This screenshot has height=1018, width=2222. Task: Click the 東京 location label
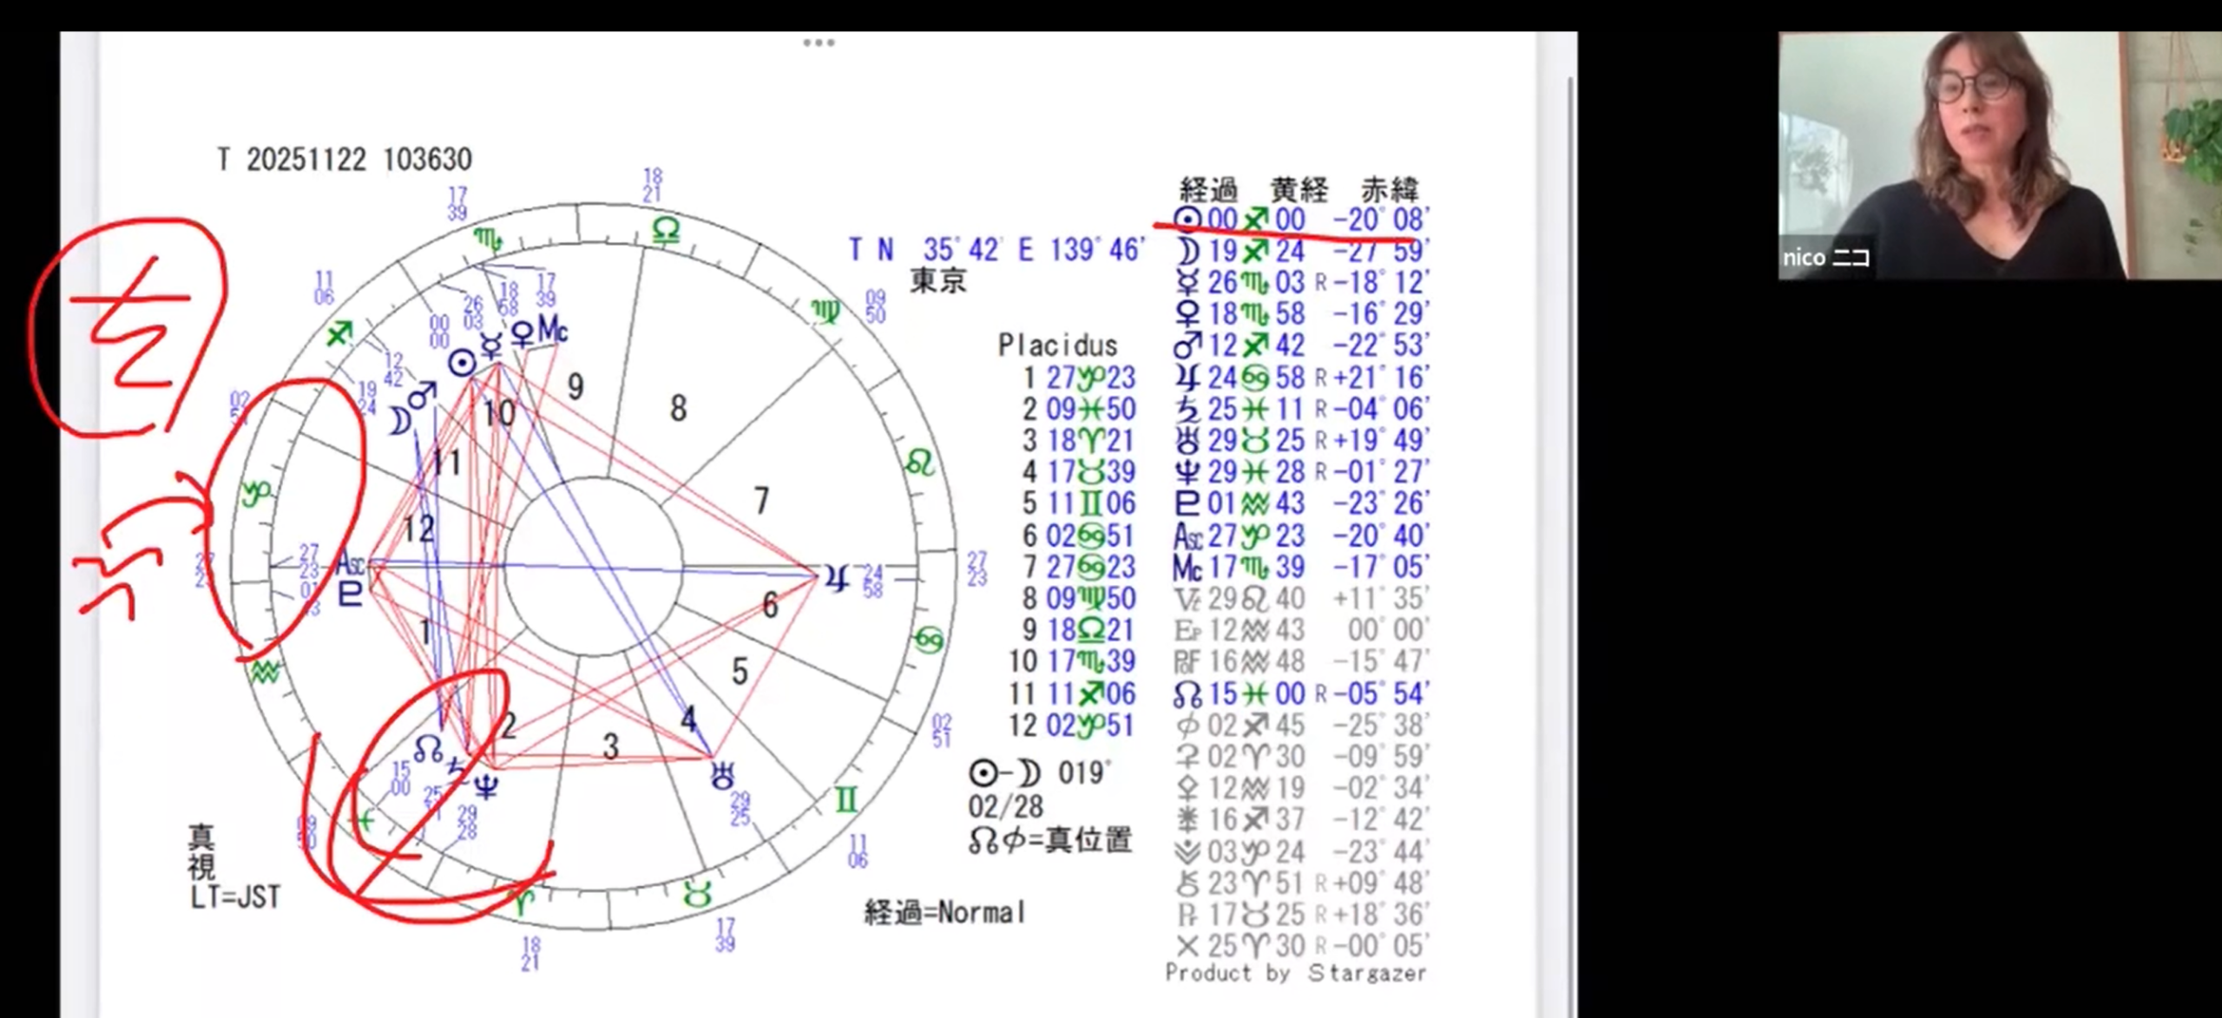pyautogui.click(x=937, y=280)
